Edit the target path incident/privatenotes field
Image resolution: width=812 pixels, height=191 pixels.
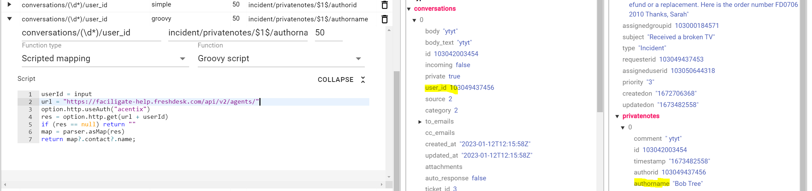pyautogui.click(x=238, y=33)
